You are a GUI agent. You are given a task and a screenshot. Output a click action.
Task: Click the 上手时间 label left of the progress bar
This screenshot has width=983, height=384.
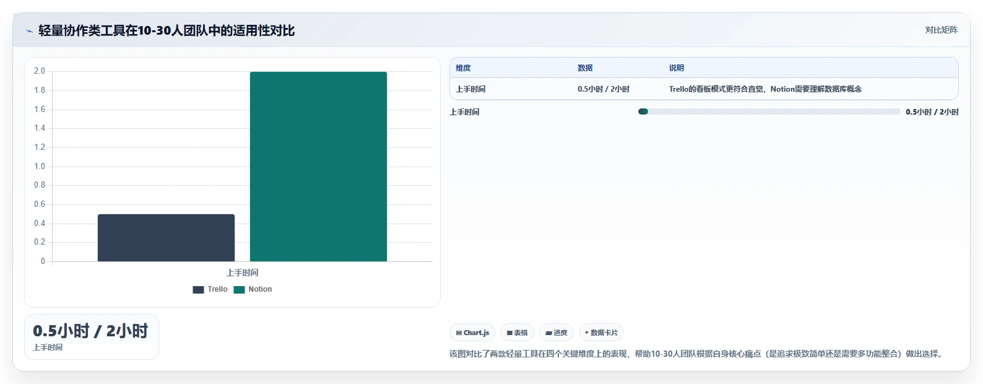(x=465, y=112)
